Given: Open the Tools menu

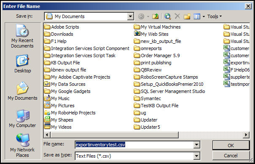Looking at the screenshot, I should (x=215, y=16).
